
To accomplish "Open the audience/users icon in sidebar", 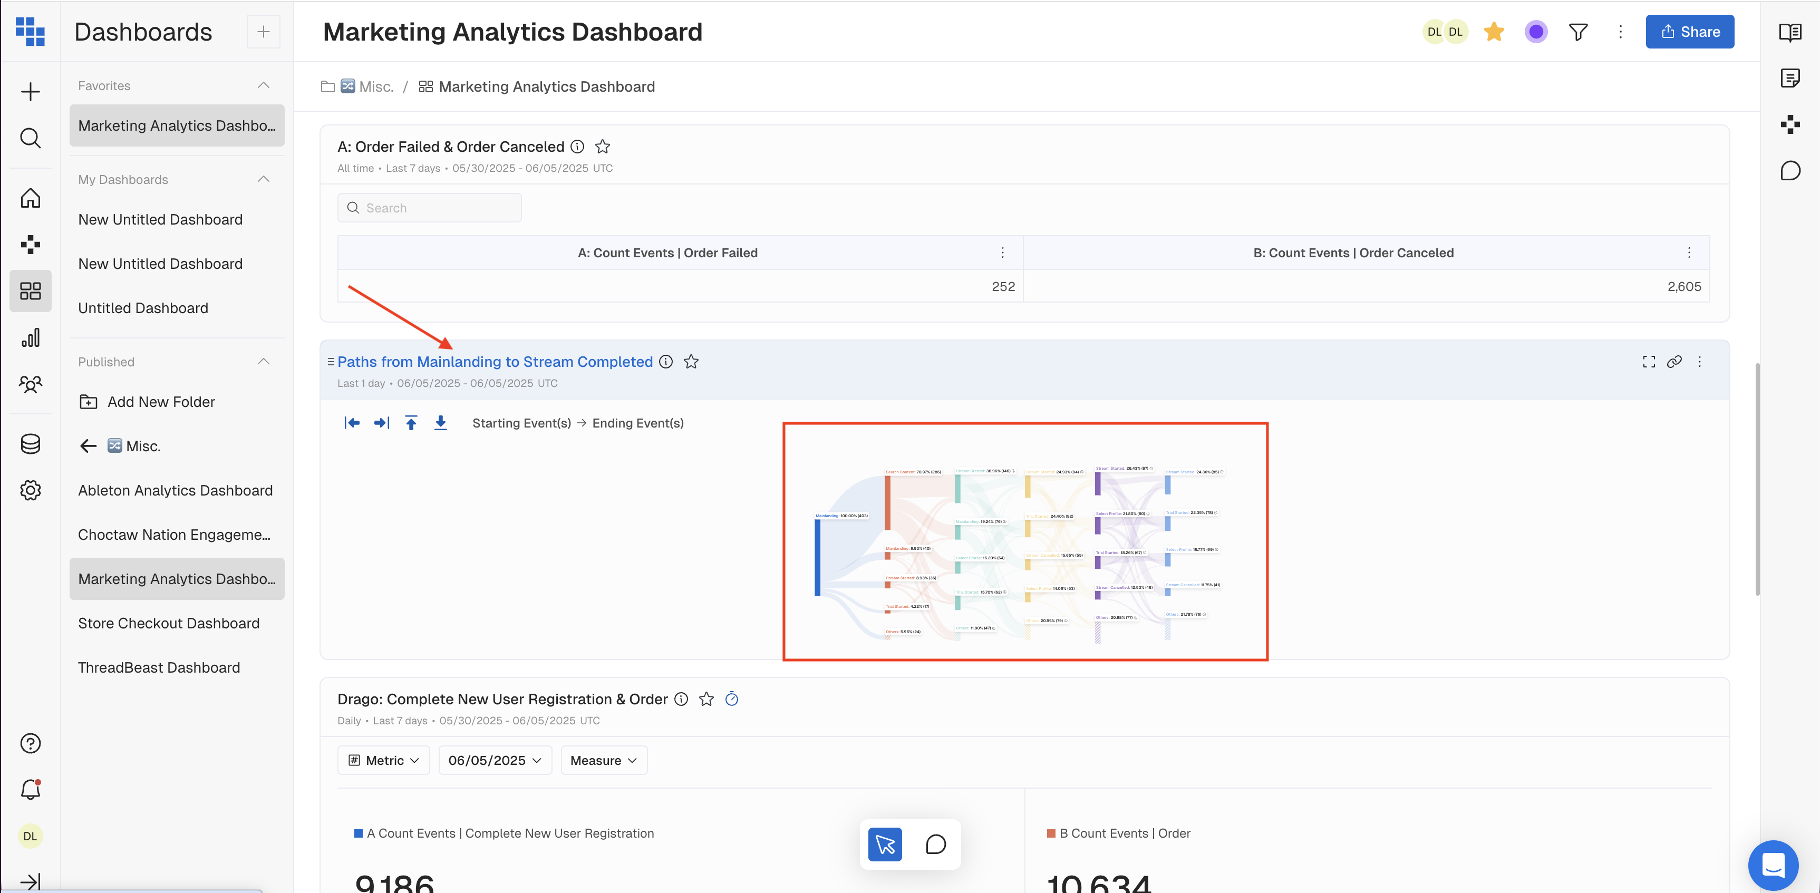I will click(31, 384).
